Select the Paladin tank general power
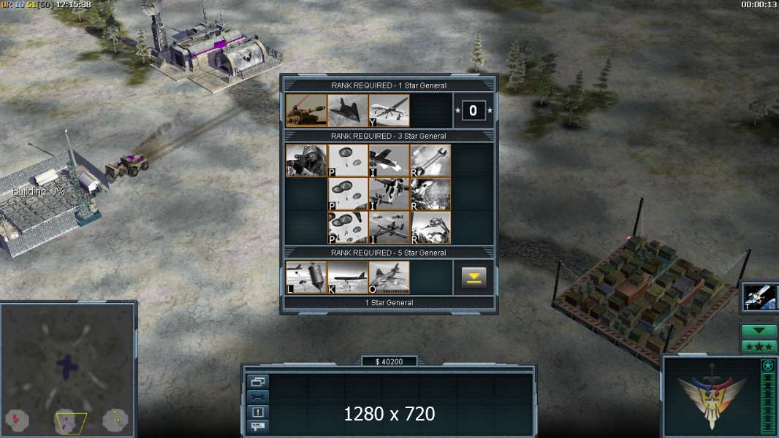The image size is (779, 438). pyautogui.click(x=306, y=111)
